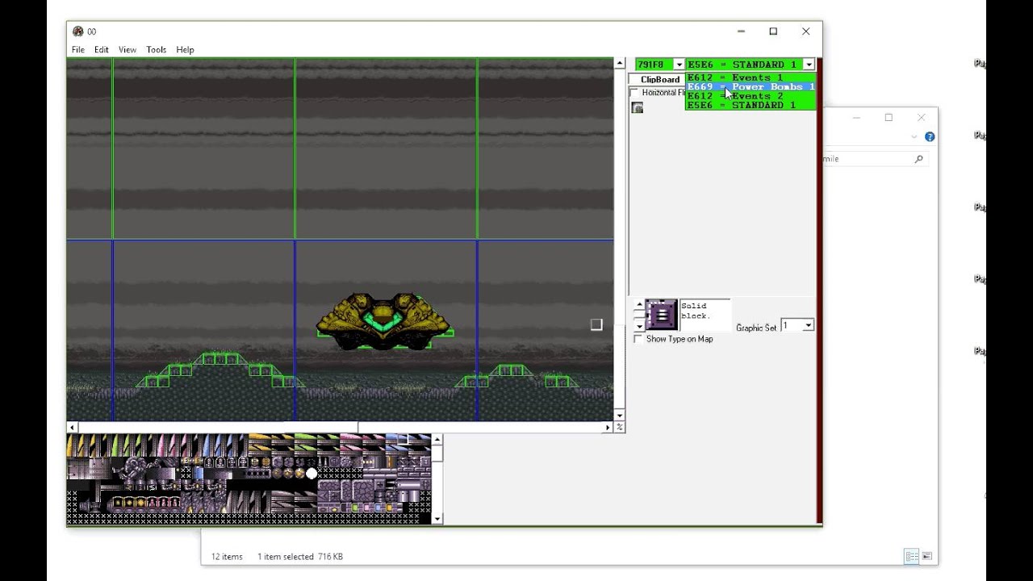Viewport: 1033px width, 581px height.
Task: Step block type up with arrow
Action: pos(639,304)
